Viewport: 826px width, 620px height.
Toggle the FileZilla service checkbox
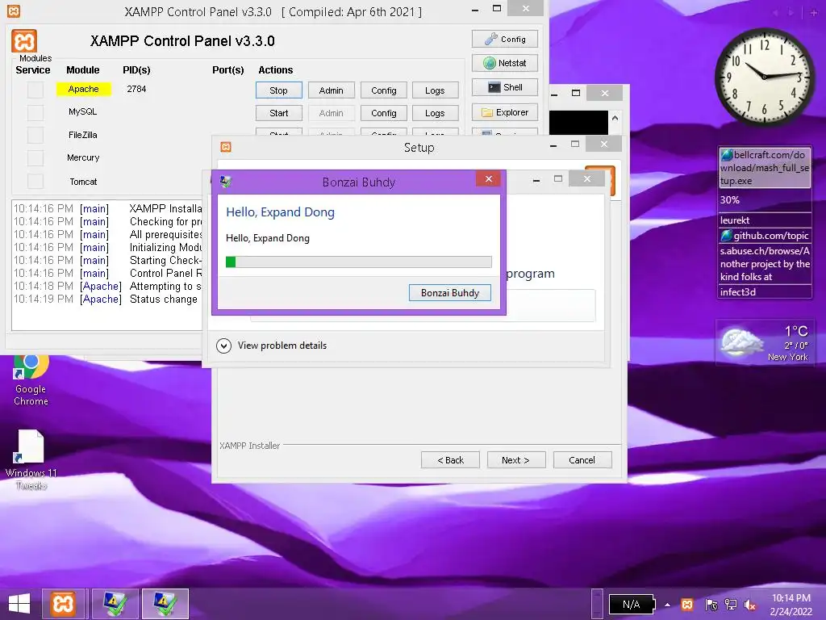pyautogui.click(x=35, y=135)
